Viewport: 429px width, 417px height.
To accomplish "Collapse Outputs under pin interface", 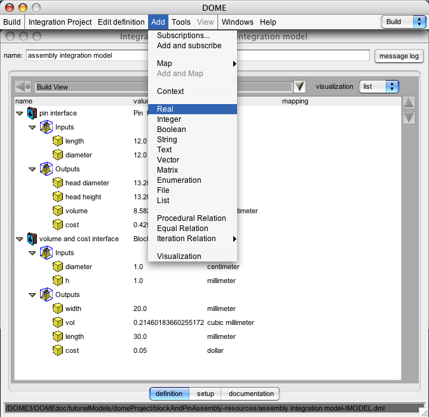I will click(x=32, y=169).
